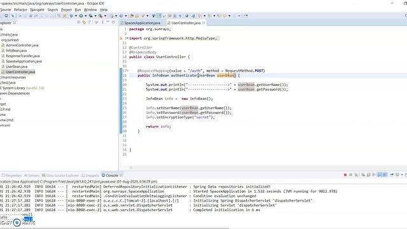
Task: Expand folded import block on line 3
Action: coord(127,38)
